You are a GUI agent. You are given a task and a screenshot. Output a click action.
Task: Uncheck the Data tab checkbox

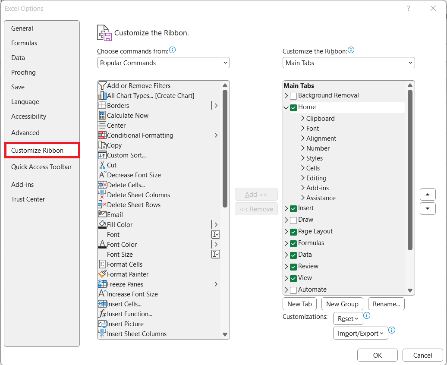[293, 255]
